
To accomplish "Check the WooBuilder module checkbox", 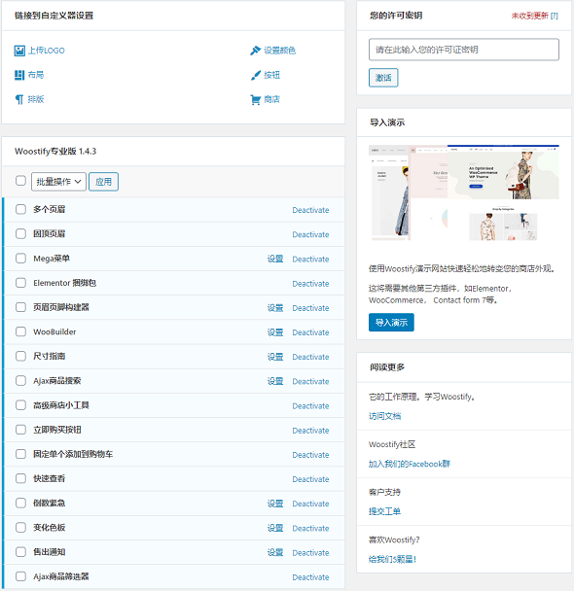I will 20,331.
